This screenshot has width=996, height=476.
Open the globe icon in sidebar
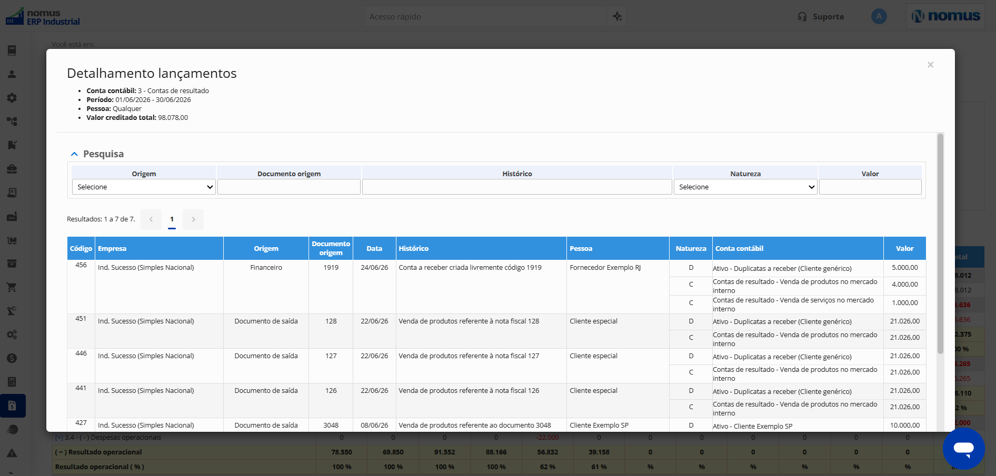(12, 430)
